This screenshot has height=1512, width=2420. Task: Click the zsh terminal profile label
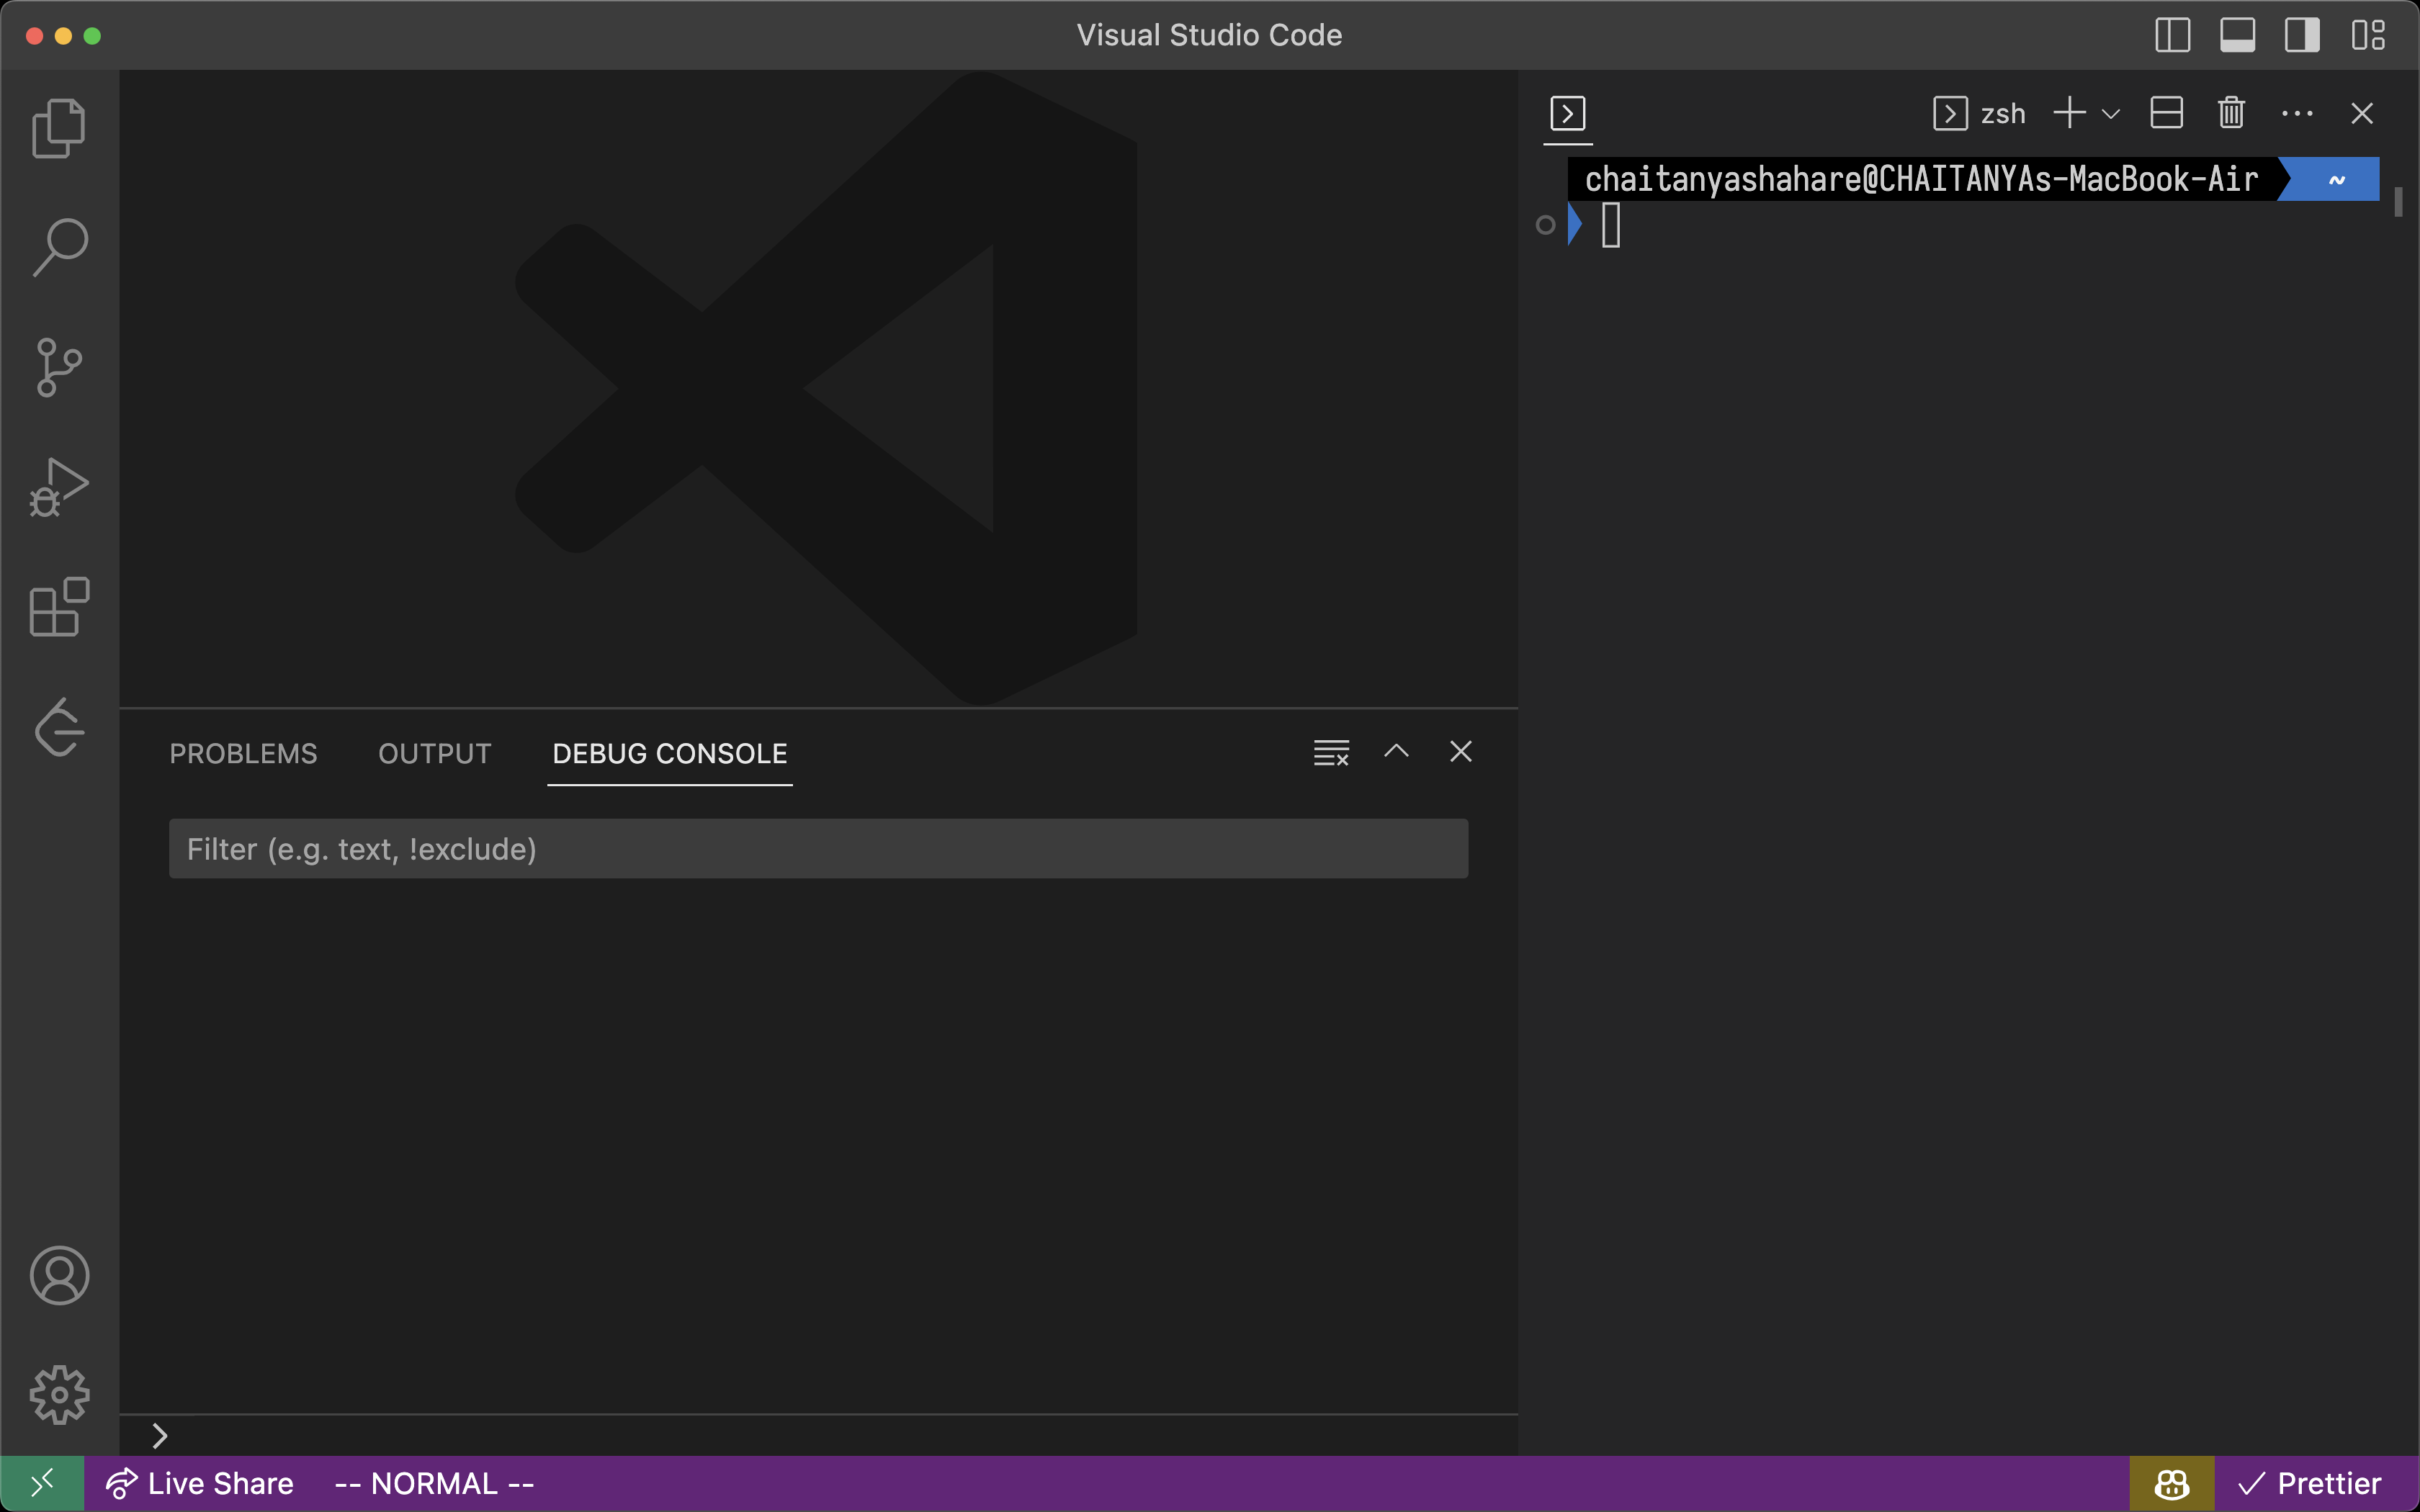click(x=1980, y=113)
